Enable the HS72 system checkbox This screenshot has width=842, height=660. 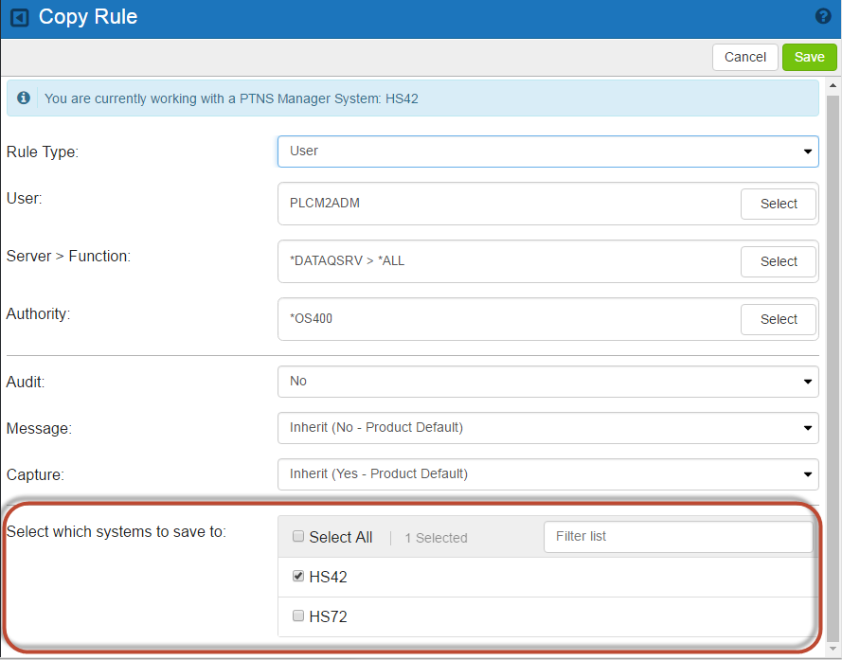pos(298,615)
